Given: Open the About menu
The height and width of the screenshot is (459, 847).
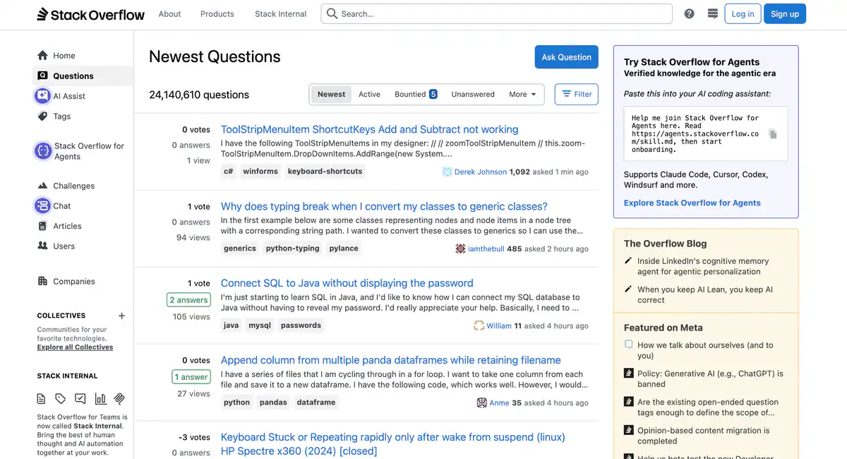Looking at the screenshot, I should click(169, 14).
